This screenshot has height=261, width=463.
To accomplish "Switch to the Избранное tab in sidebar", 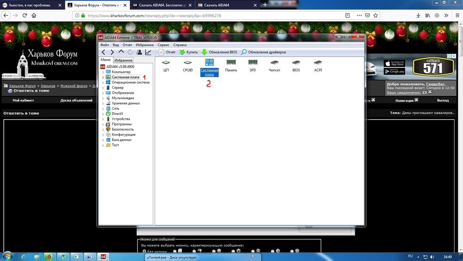I will [123, 60].
